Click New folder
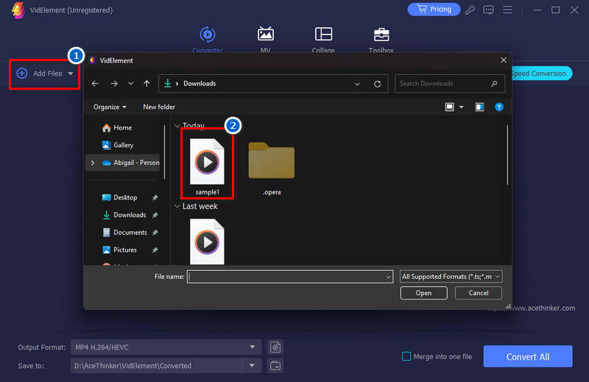Viewport: 589px width, 382px height. click(159, 107)
